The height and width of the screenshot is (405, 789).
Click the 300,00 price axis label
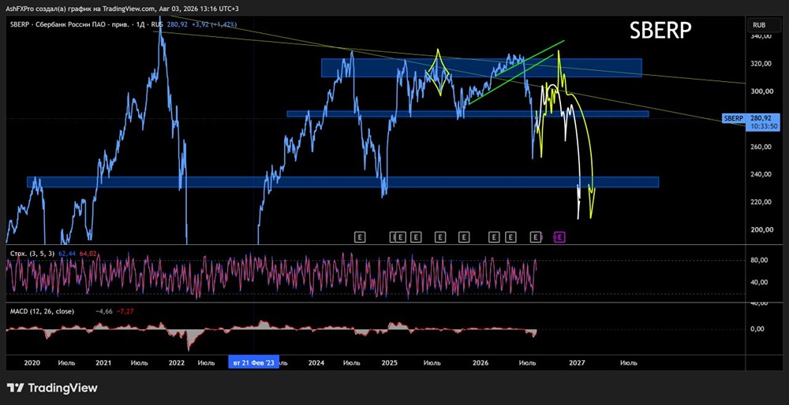pyautogui.click(x=761, y=91)
